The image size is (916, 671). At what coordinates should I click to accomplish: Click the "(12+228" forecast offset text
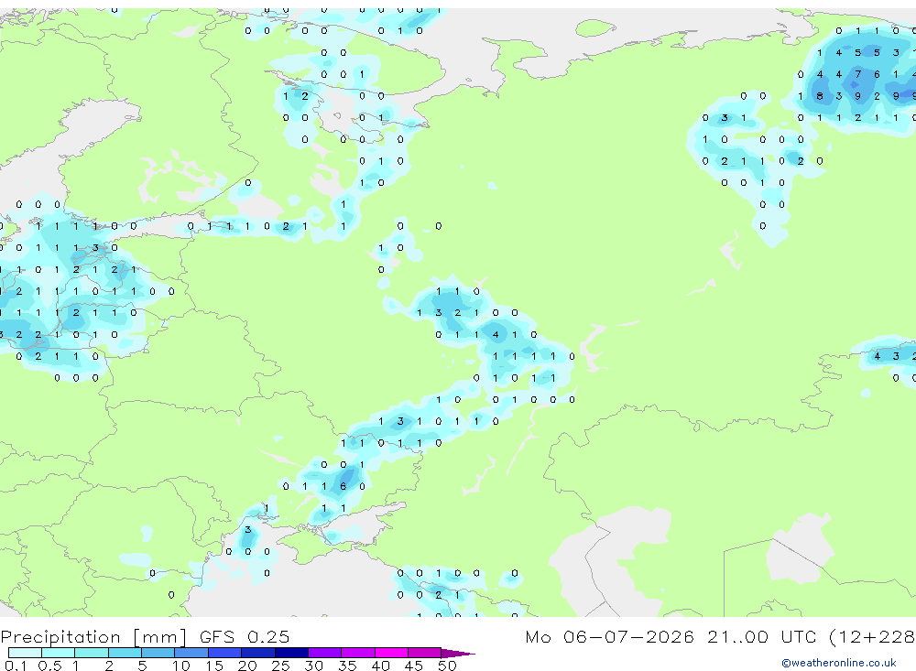[x=872, y=637]
